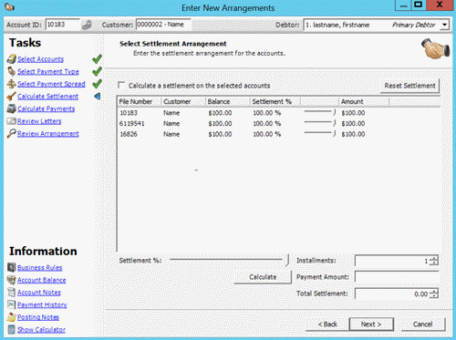Click the account lookup icon beside Account ID
Viewport: 456px width, 340px height.
pyautogui.click(x=87, y=25)
